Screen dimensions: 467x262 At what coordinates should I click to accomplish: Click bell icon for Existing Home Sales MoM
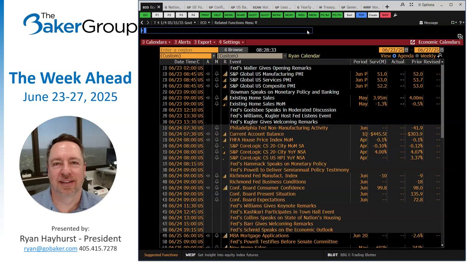[216, 104]
